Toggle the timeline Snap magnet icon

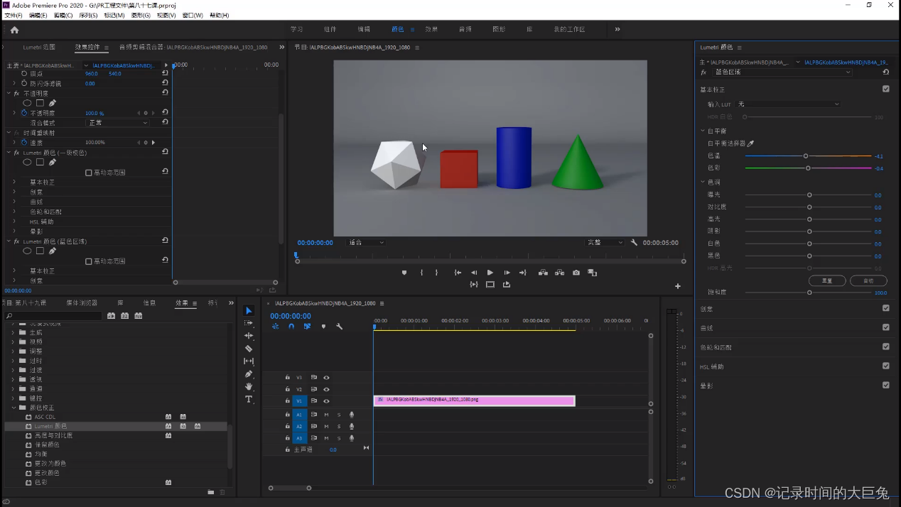(291, 327)
